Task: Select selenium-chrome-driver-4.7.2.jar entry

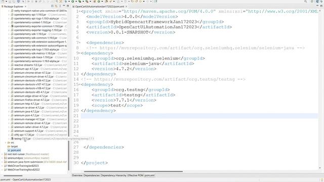Action: (32, 73)
